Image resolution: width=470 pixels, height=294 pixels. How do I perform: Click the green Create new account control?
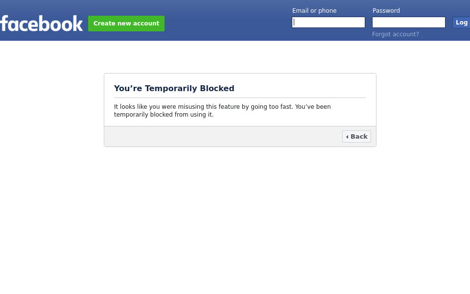click(x=126, y=23)
